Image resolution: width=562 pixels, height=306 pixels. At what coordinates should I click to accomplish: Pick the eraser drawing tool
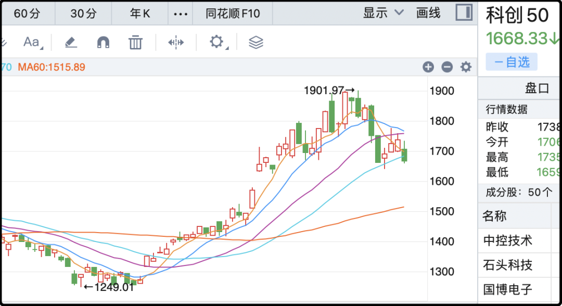(71, 42)
